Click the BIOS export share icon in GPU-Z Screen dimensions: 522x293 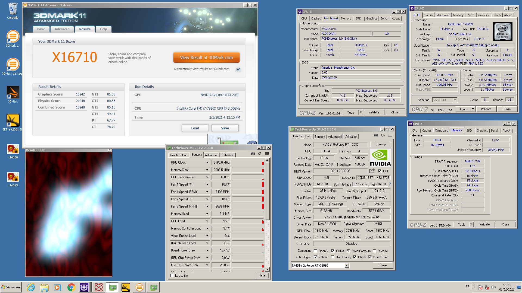(x=372, y=171)
